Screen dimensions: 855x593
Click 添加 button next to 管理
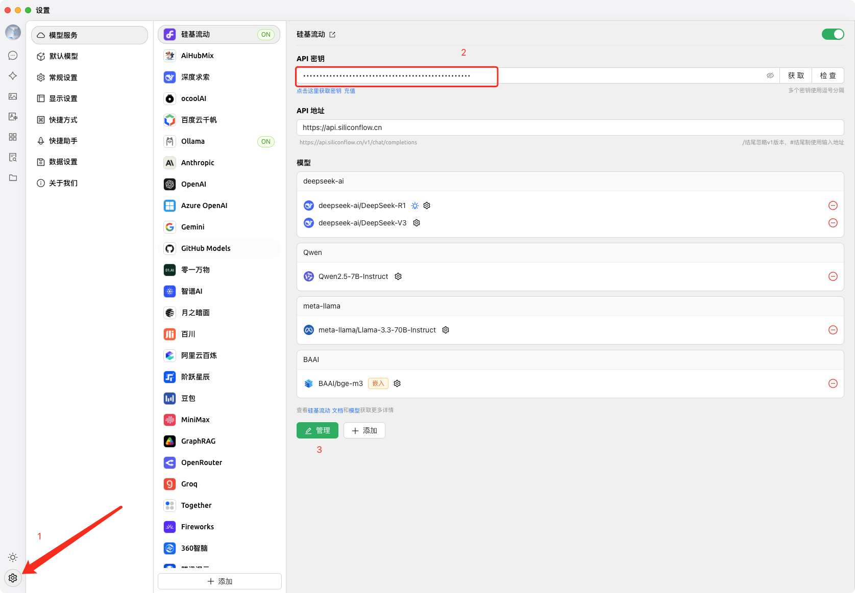coord(364,430)
